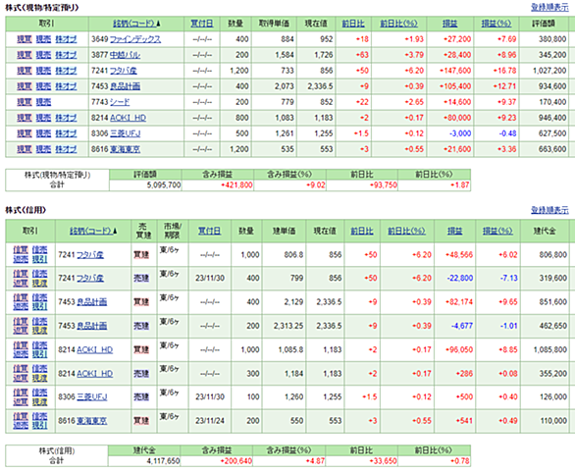Sort 信用 table by 買付日 header

pos(209,231)
